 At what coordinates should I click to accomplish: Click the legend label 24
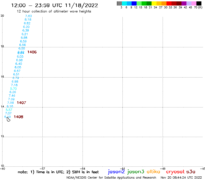click(155, 7)
